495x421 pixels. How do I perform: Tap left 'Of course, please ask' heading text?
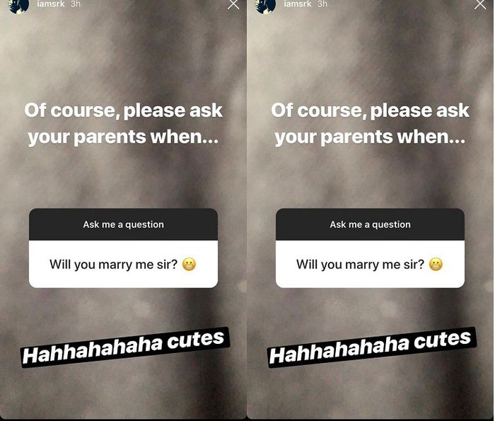(x=124, y=111)
